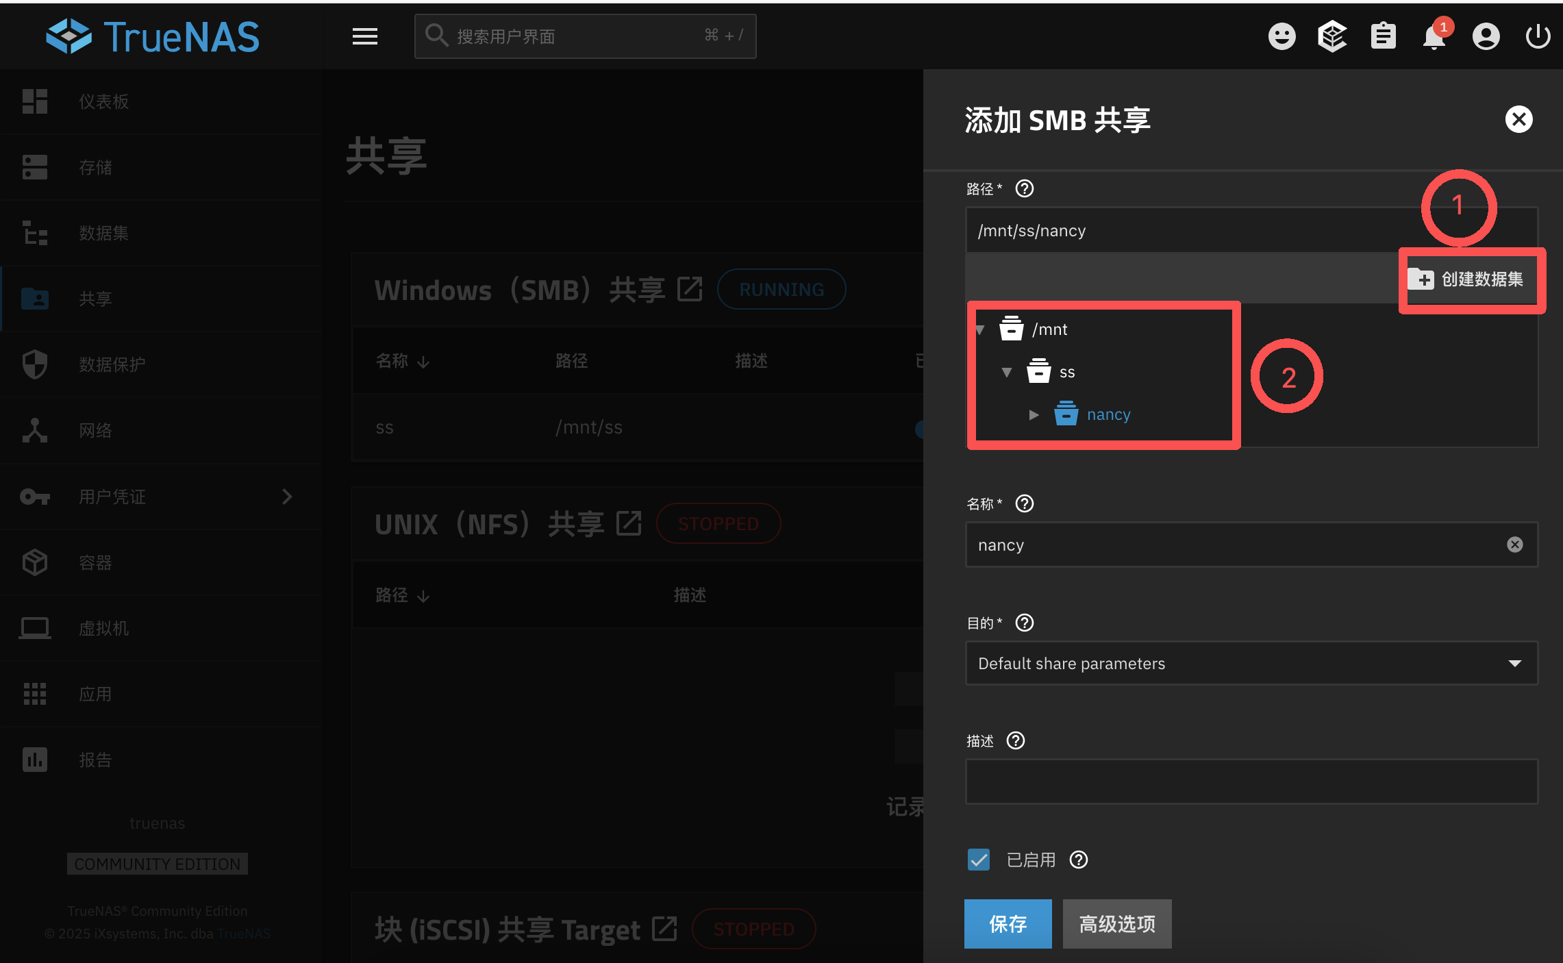Collapse the /mnt tree node
This screenshot has height=963, width=1563.
tap(980, 330)
